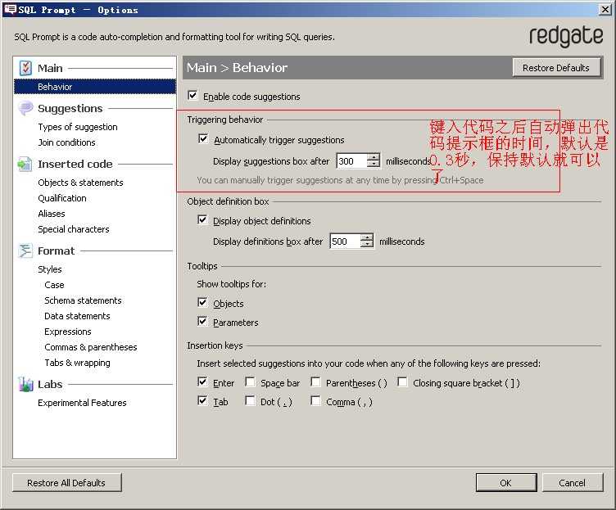The width and height of the screenshot is (616, 510).
Task: Open Tabs & wrapping page
Action: click(77, 363)
